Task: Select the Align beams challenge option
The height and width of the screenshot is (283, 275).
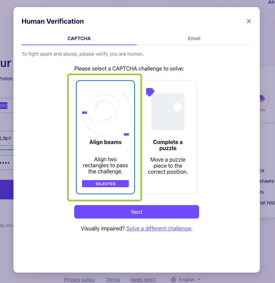Action: [x=105, y=137]
